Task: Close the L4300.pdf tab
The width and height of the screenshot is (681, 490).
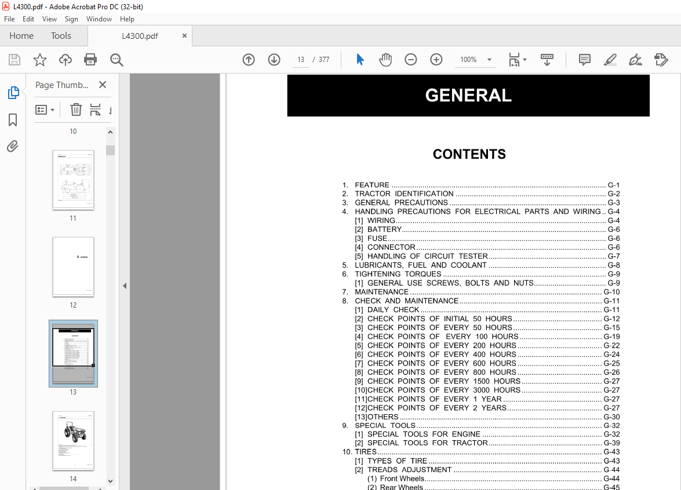Action: (184, 35)
